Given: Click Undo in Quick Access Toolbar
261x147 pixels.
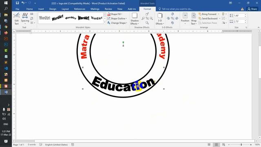Looking at the screenshot, I should pyautogui.click(x=23, y=3).
